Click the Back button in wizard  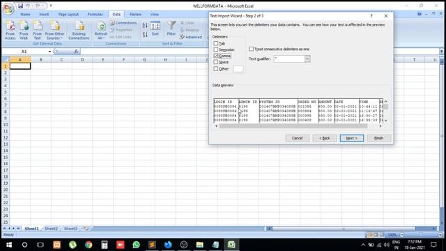(x=325, y=138)
